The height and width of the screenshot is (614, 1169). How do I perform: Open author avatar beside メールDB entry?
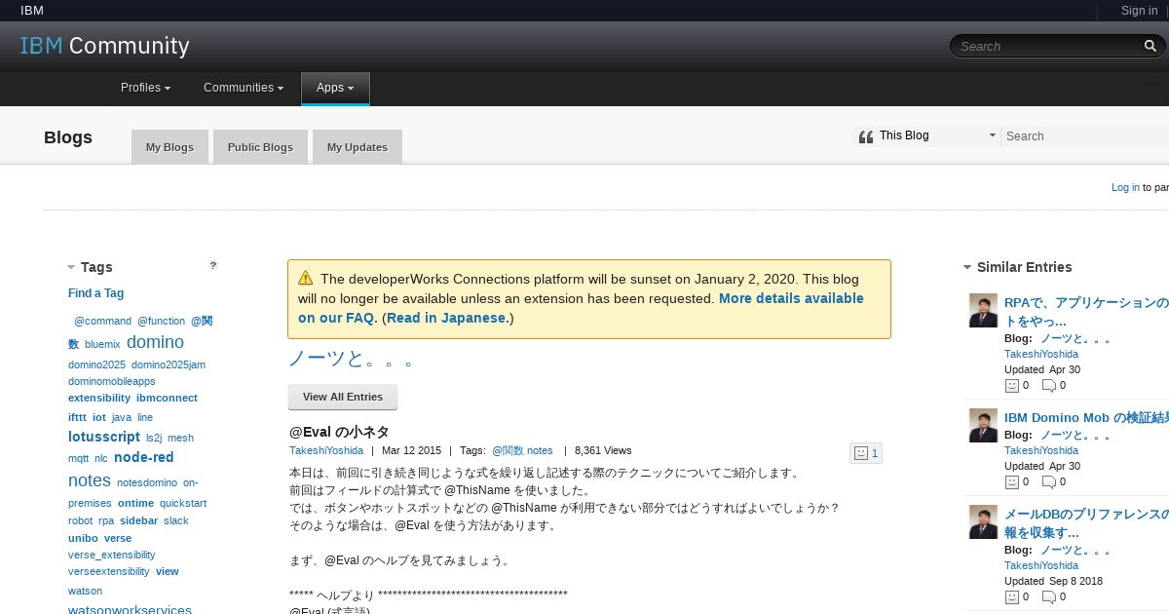tap(983, 521)
